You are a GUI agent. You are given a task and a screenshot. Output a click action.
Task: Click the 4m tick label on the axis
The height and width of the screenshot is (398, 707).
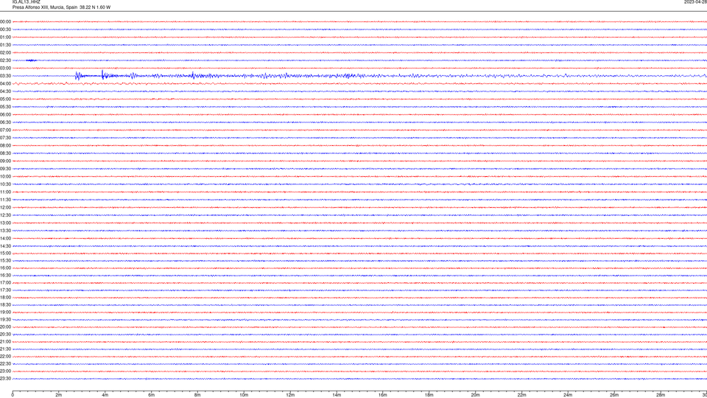point(105,395)
